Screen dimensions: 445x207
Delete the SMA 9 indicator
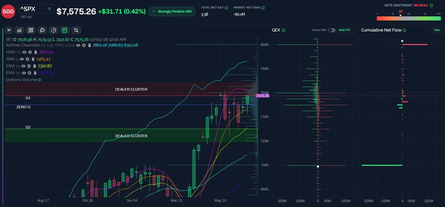tap(33, 59)
